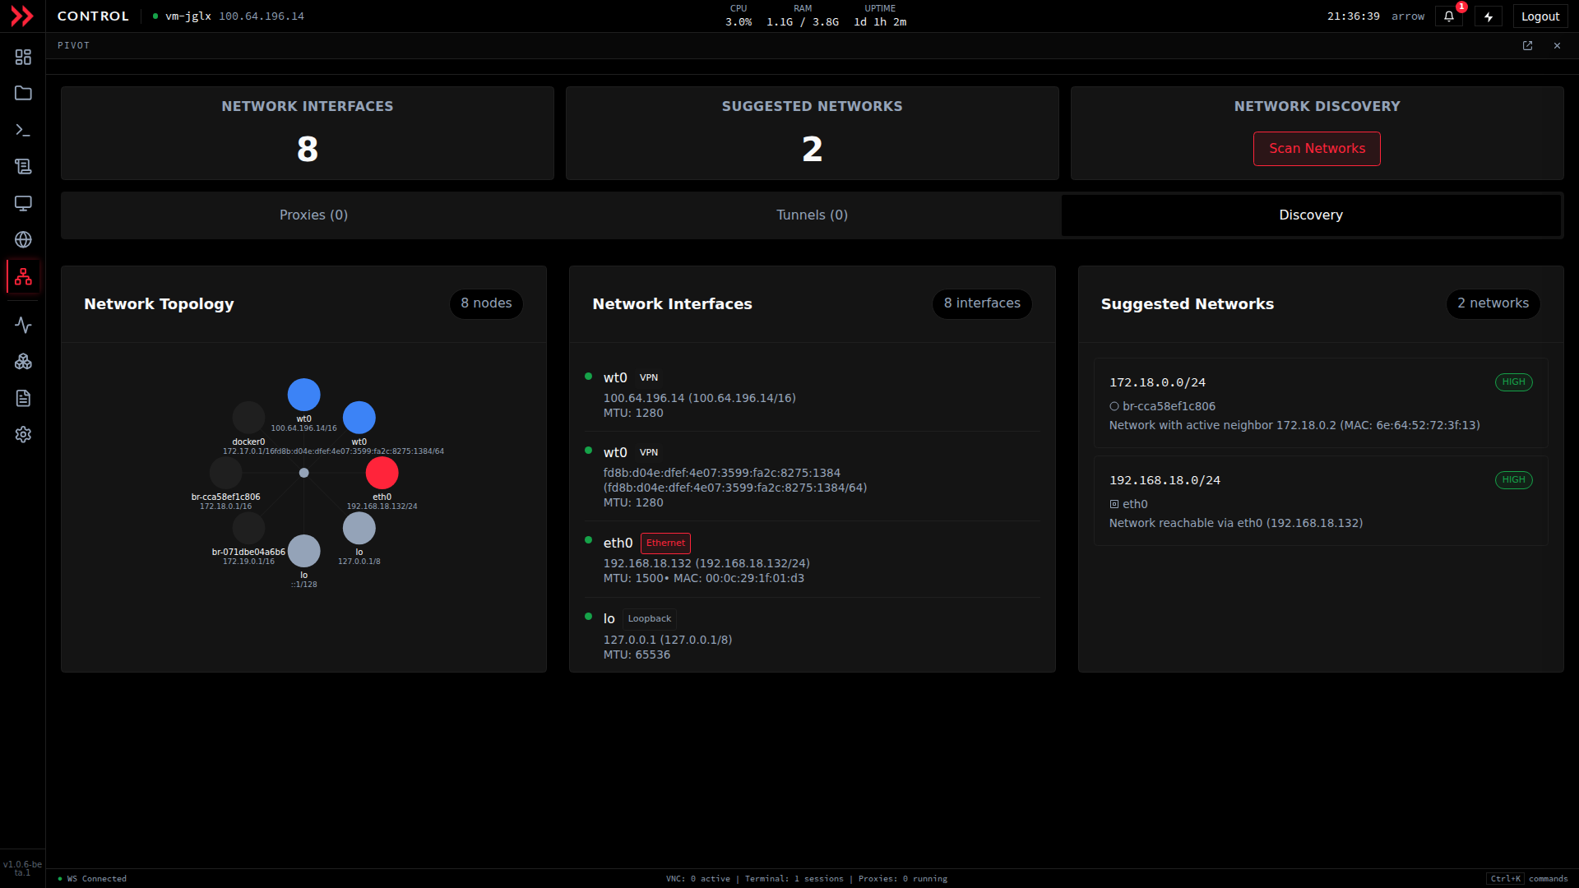Screen dimensions: 1579x888
Task: Open the dashboard grid icon in sidebar
Action: (23, 57)
